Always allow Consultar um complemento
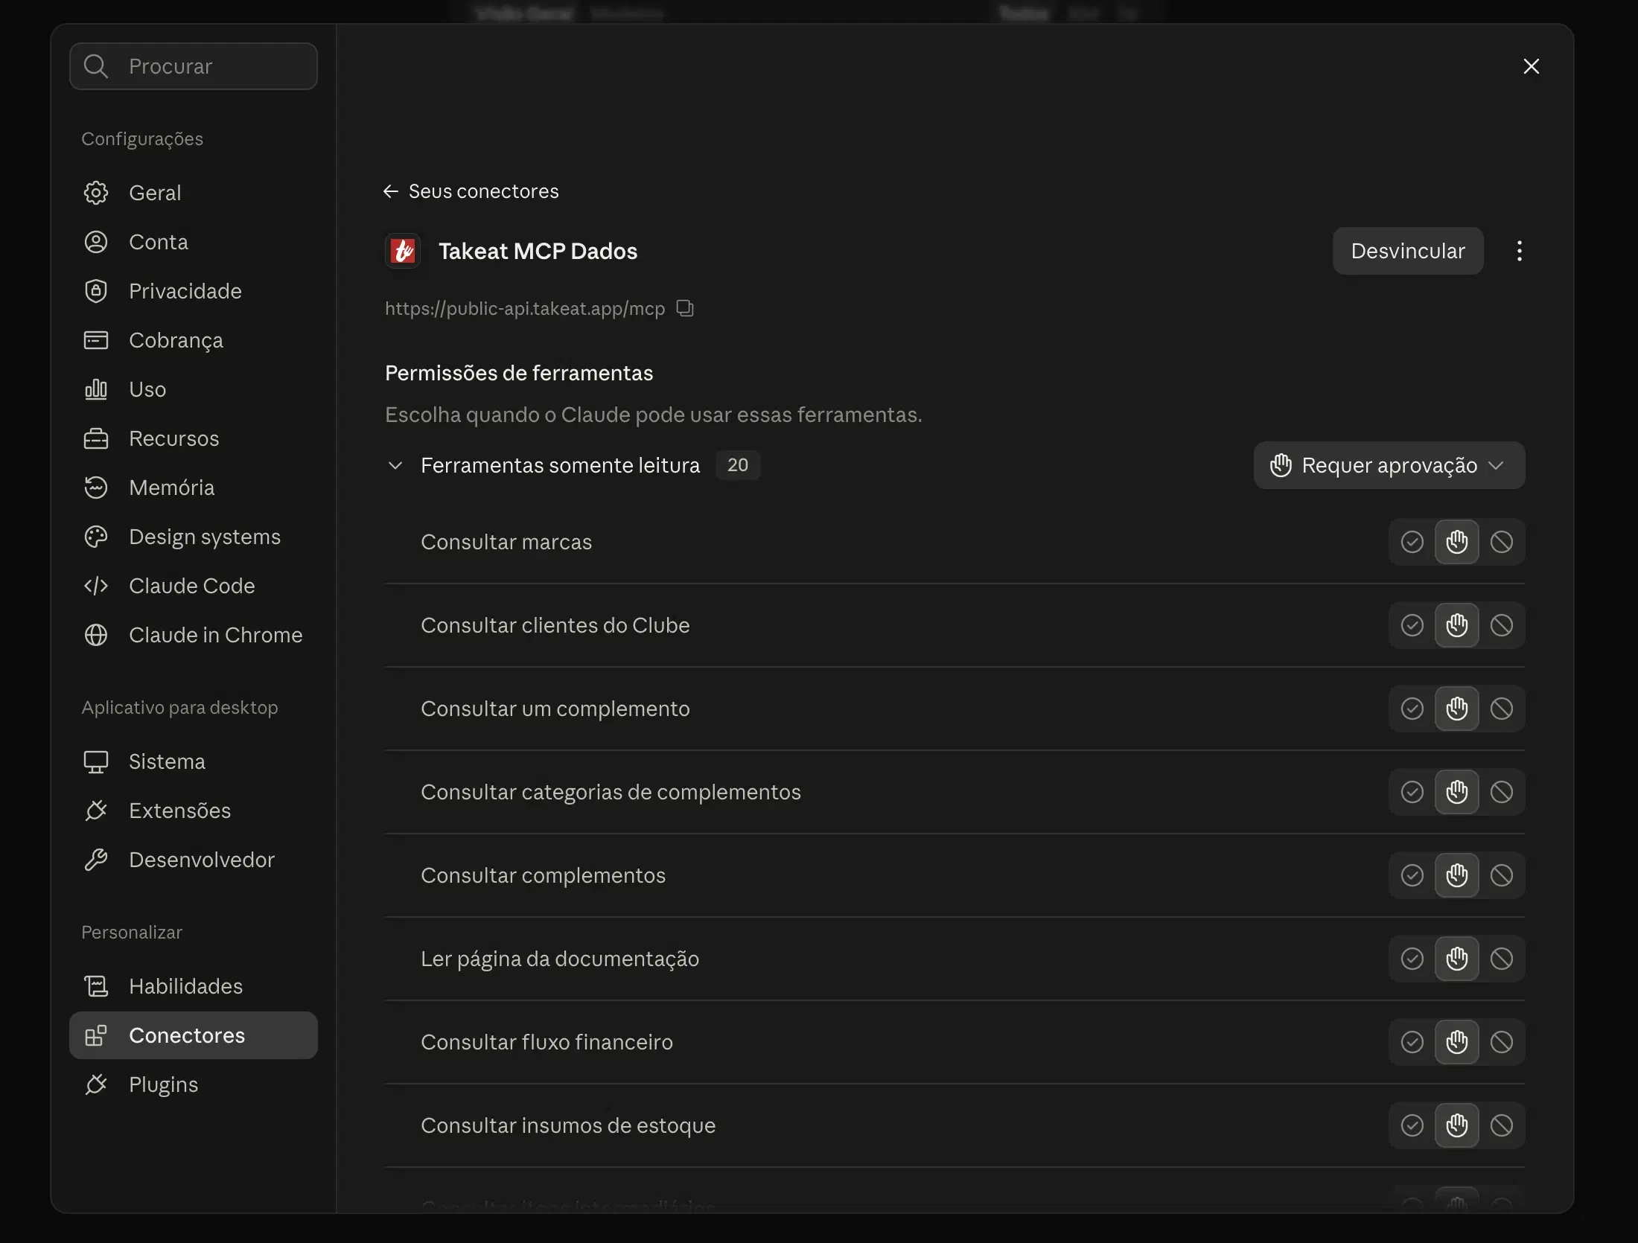 pyautogui.click(x=1412, y=709)
